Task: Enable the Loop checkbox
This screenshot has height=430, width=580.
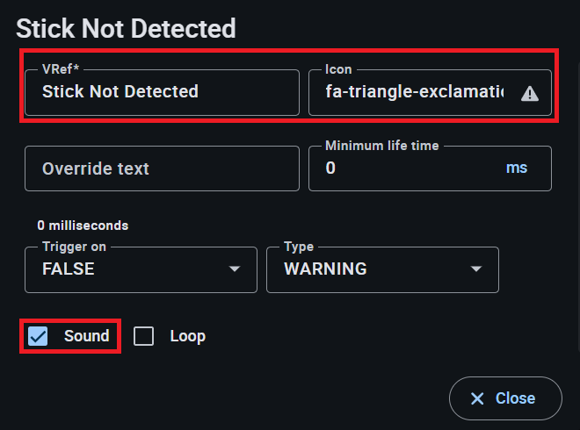Action: coord(143,336)
